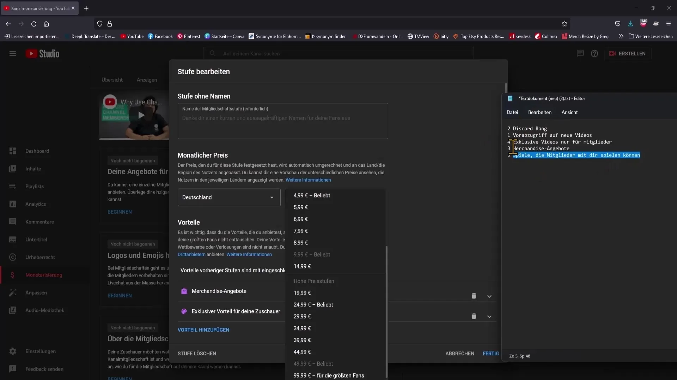Click the Einstellungen gear icon
This screenshot has height=380, width=677.
point(12,351)
